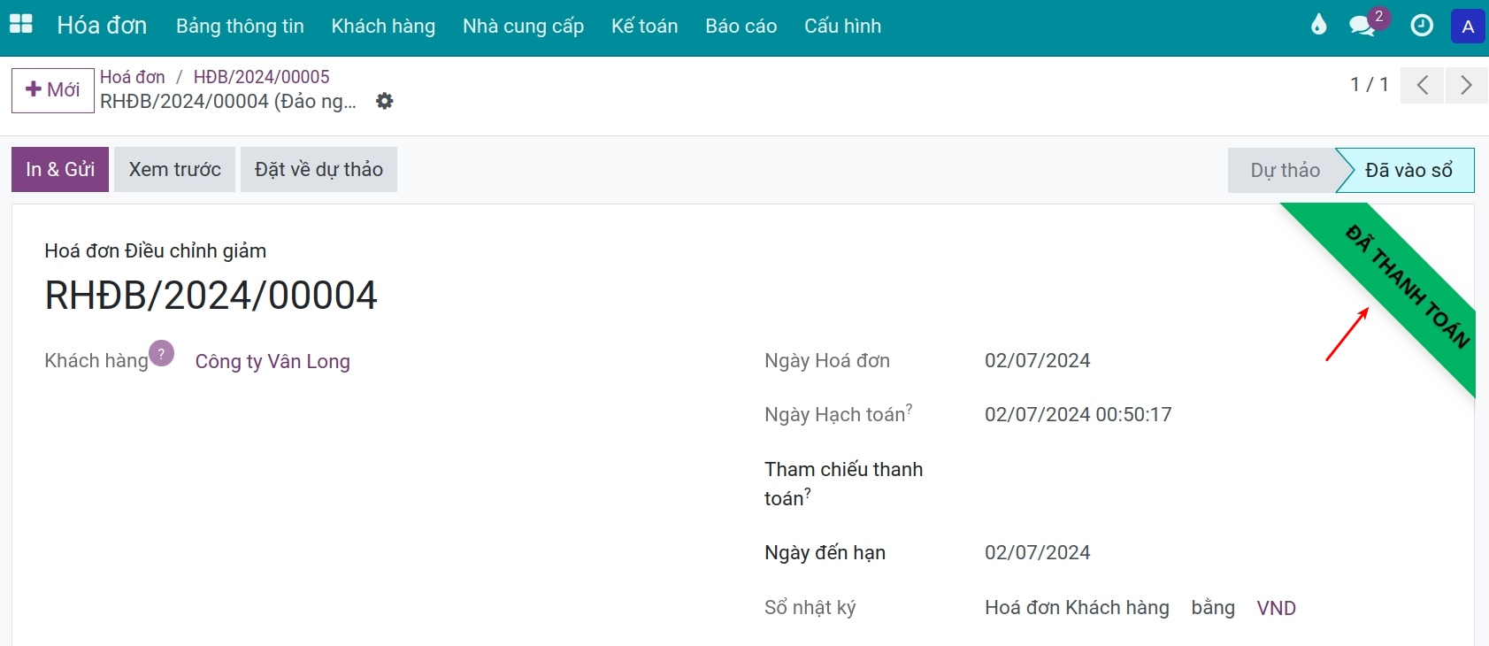Click the Khách hàng help question mark

click(161, 353)
